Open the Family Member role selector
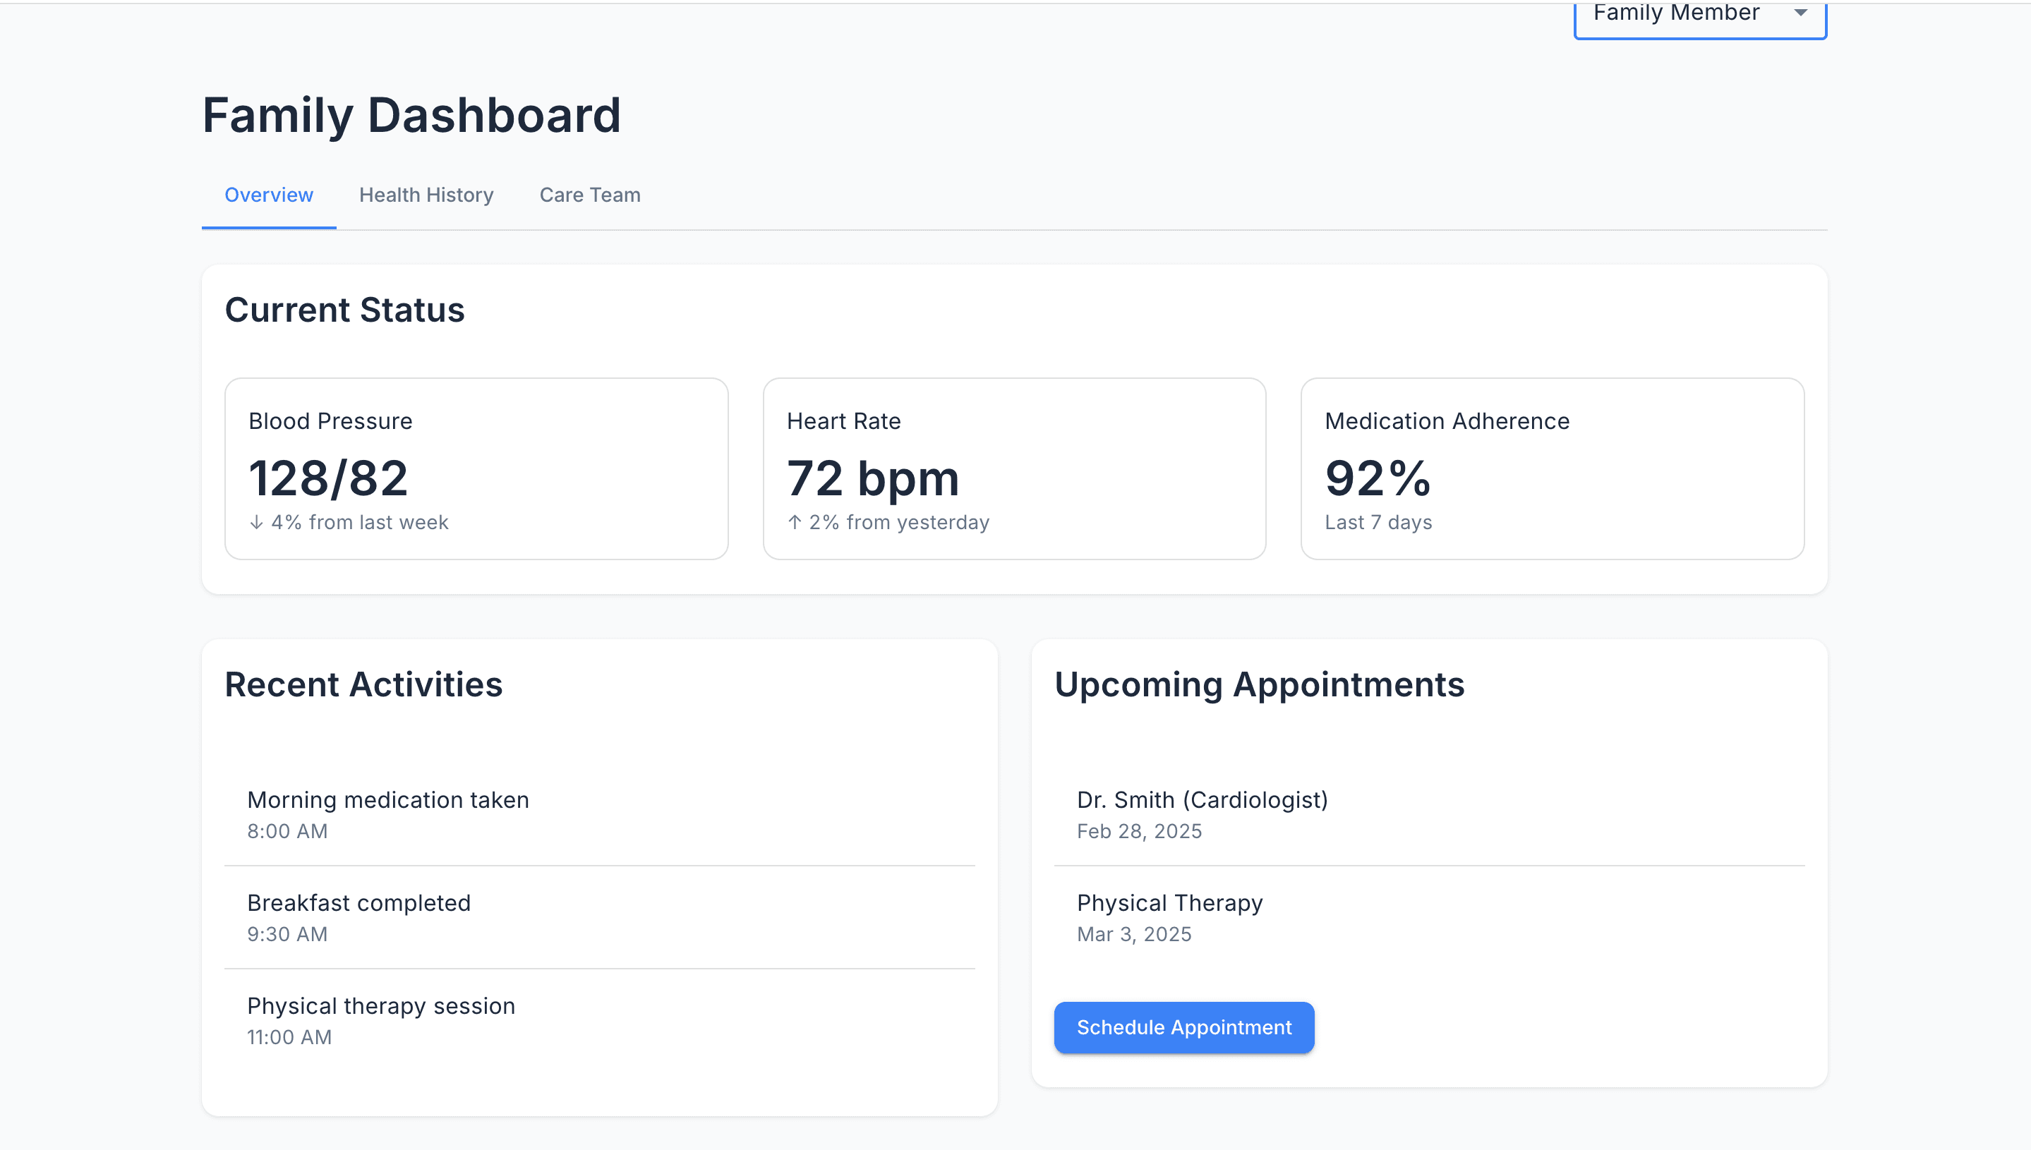Viewport: 2031px width, 1150px height. click(x=1700, y=18)
